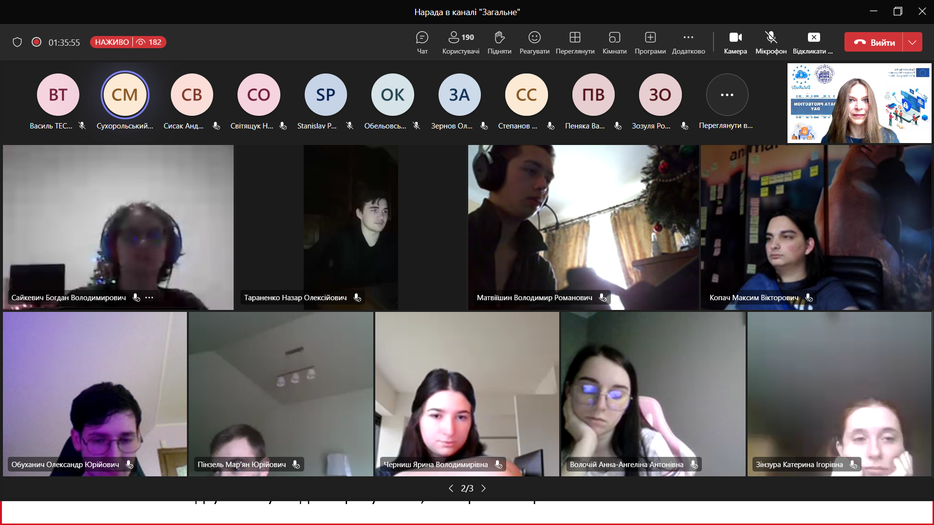Viewport: 934px width, 525px height.
Task: Open the Переглянути view options
Action: click(575, 42)
